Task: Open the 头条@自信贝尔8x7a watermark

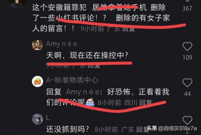Action: pyautogui.click(x=172, y=128)
